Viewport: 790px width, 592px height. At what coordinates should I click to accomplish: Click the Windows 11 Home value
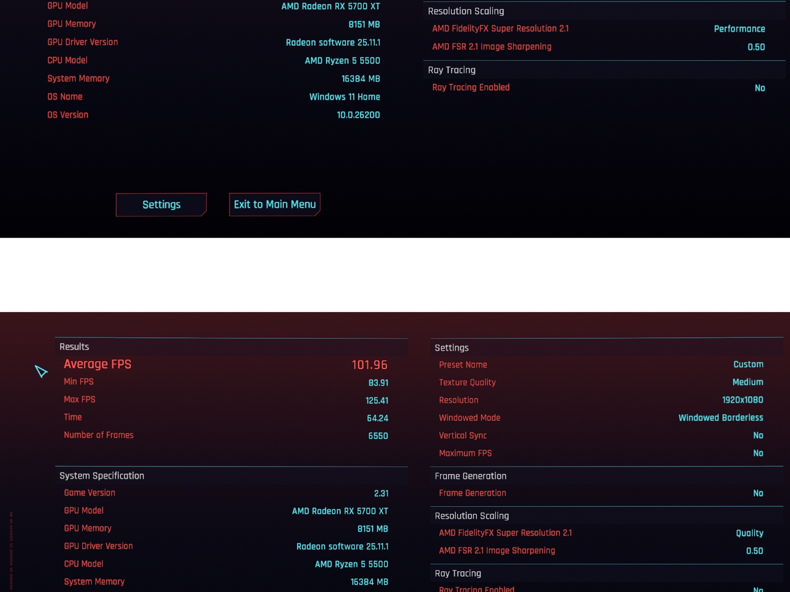pos(344,97)
